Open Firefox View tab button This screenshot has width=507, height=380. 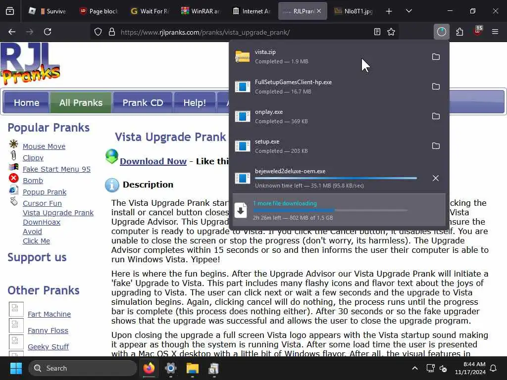click(x=10, y=11)
